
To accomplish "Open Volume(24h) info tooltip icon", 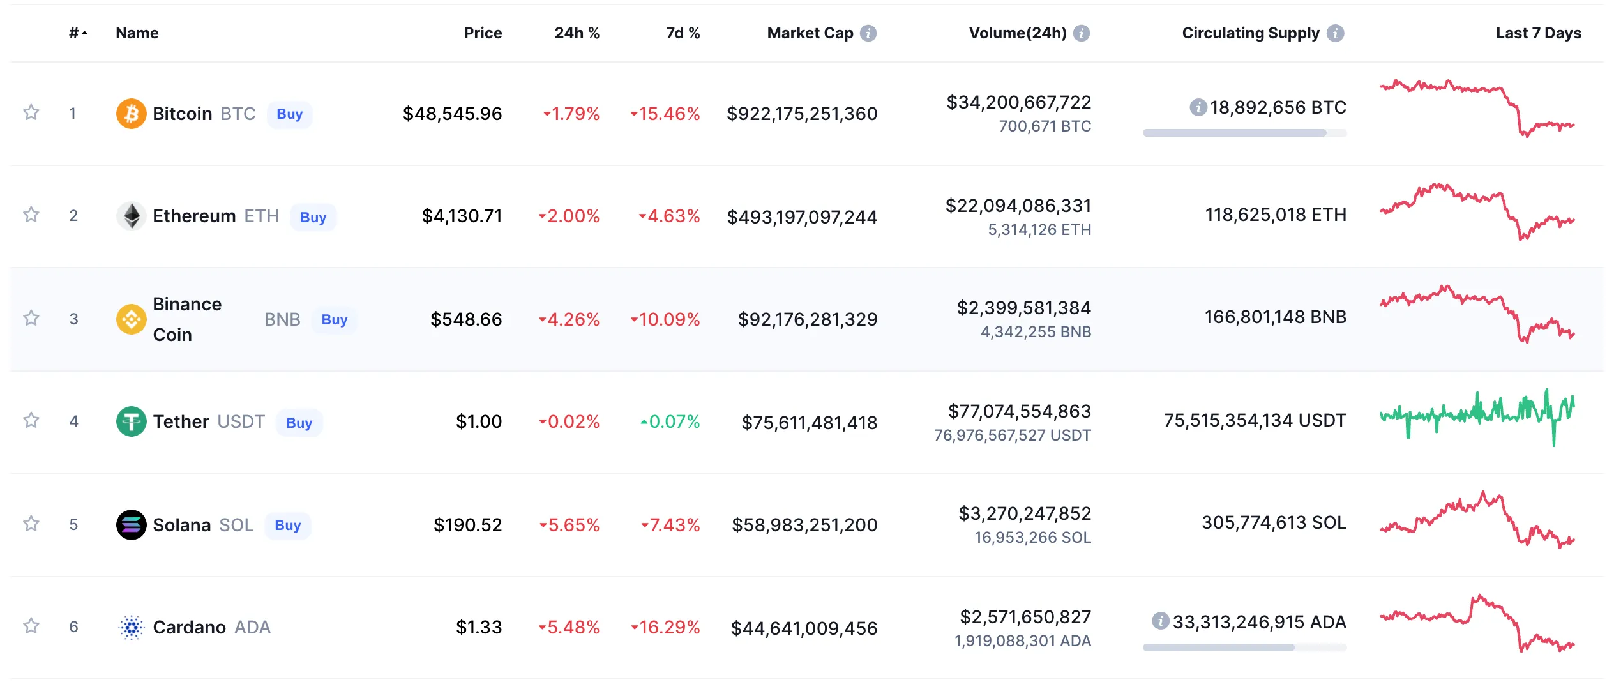I will 1082,33.
